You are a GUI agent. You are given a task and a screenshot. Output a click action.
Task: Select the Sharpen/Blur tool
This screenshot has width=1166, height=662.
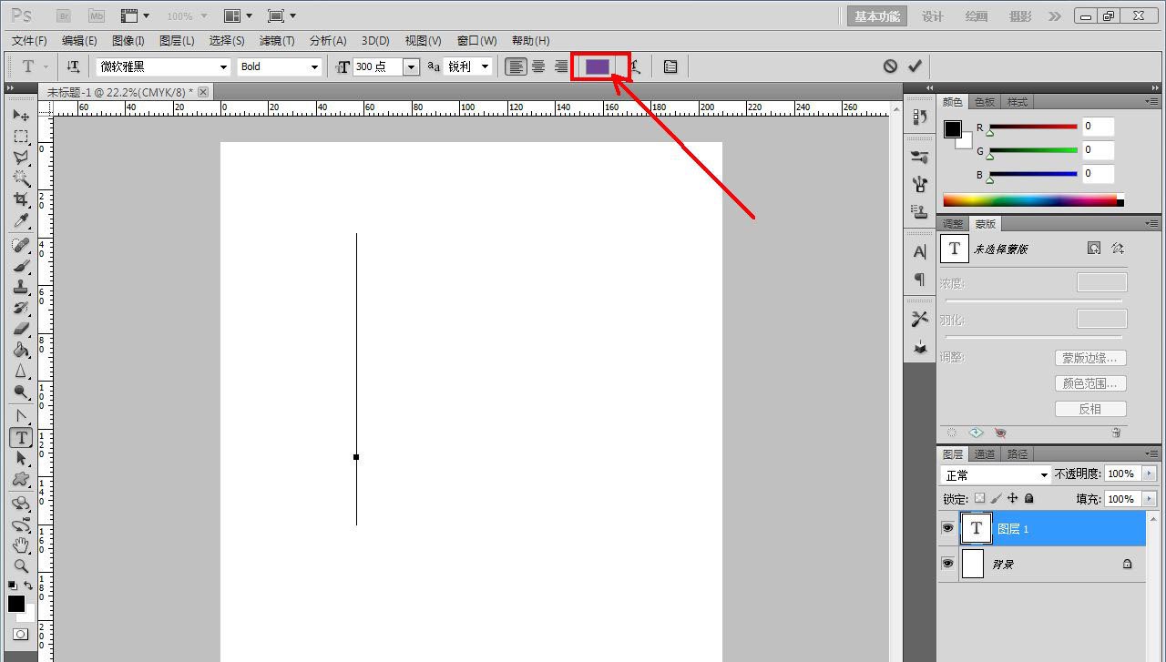click(x=20, y=372)
